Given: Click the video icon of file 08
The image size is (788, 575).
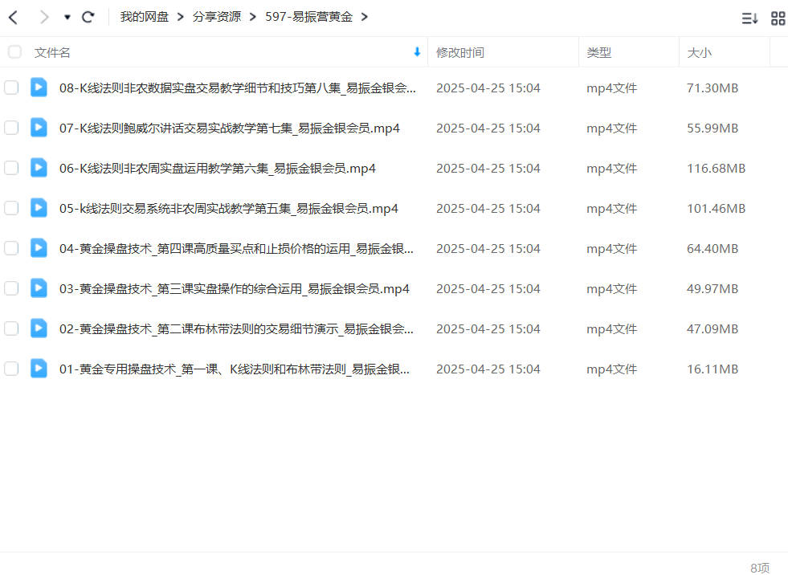Looking at the screenshot, I should coord(39,87).
